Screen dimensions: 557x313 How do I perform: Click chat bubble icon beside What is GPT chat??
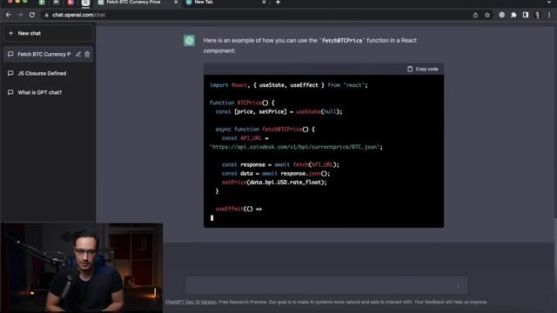click(10, 93)
